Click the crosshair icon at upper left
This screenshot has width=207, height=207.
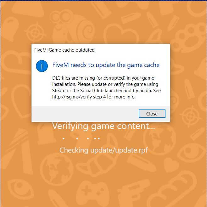coord(35,33)
